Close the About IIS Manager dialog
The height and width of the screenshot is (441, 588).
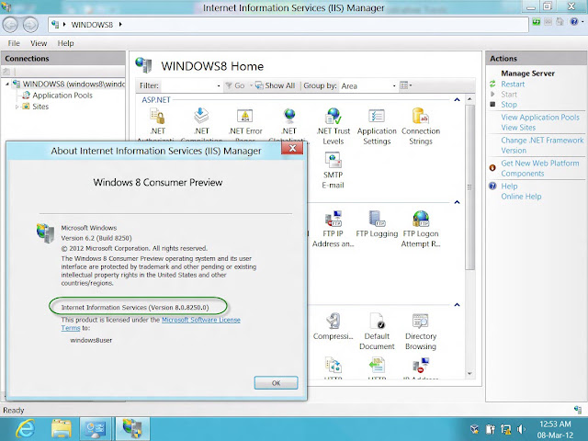(x=292, y=148)
